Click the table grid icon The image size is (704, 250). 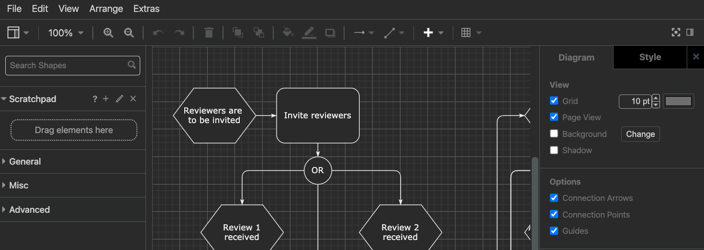(466, 32)
